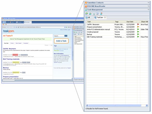Click the Share With column header
The image size is (152, 114).
[x=144, y=22]
